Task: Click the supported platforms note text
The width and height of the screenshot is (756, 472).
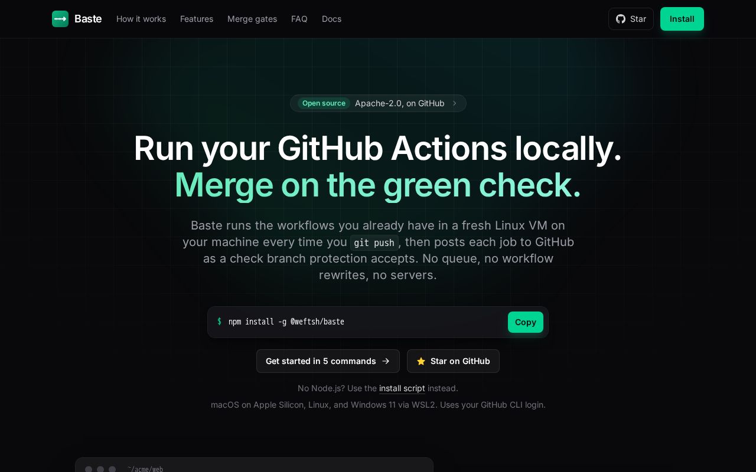Action: coord(378,405)
